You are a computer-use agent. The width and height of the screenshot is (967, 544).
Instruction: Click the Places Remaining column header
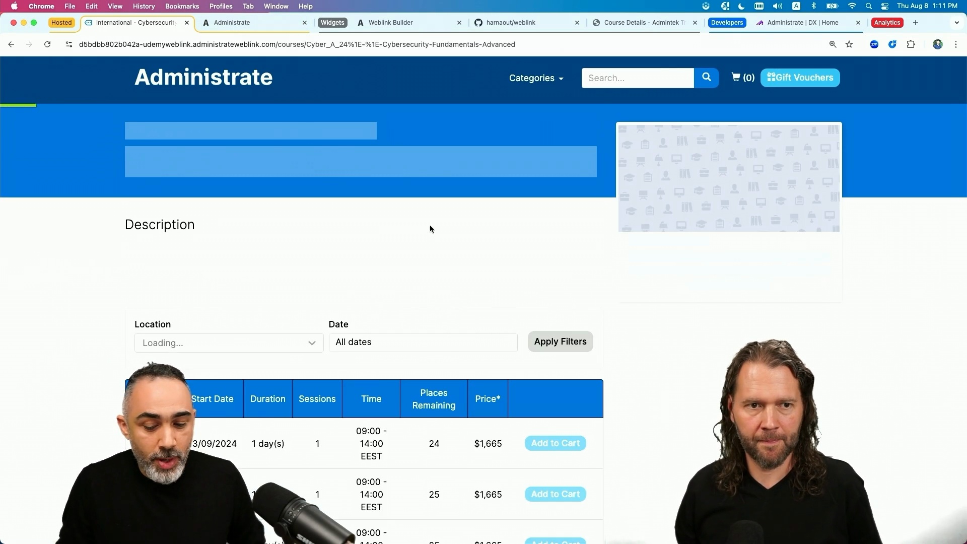pos(434,399)
